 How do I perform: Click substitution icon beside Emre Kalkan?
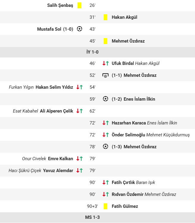coord(79,159)
